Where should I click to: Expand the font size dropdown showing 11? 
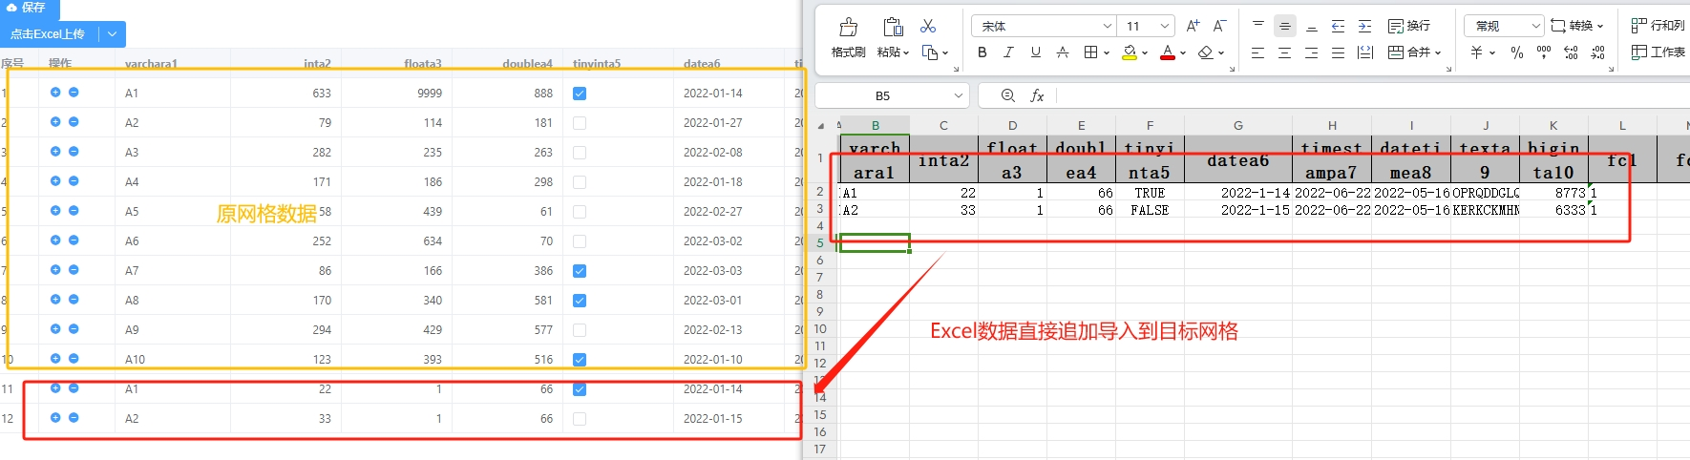coord(1165,27)
